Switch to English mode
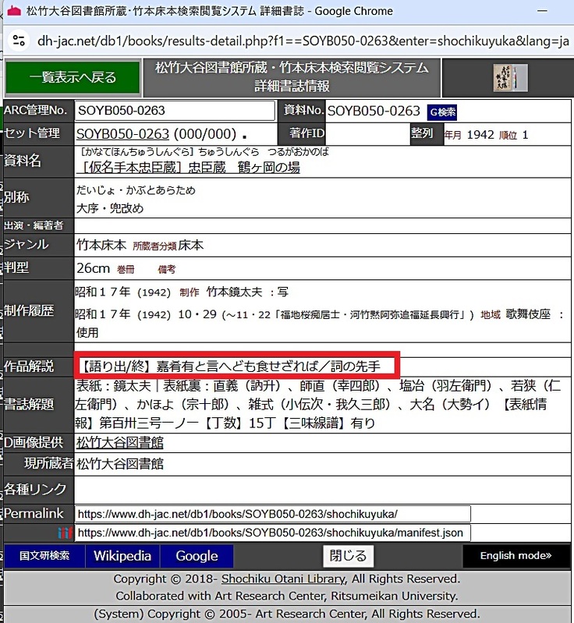 click(516, 556)
